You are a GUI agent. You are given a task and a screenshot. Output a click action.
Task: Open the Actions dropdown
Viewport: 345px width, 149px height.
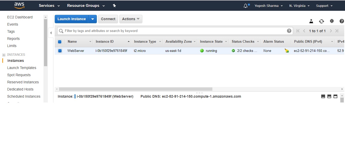pos(131,19)
